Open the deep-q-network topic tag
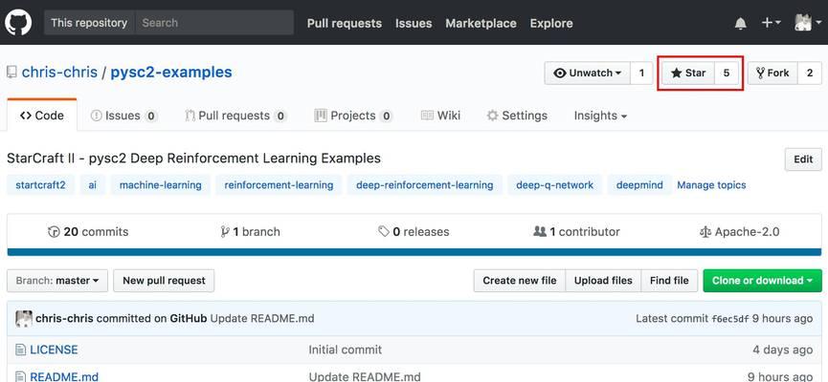 coord(555,185)
